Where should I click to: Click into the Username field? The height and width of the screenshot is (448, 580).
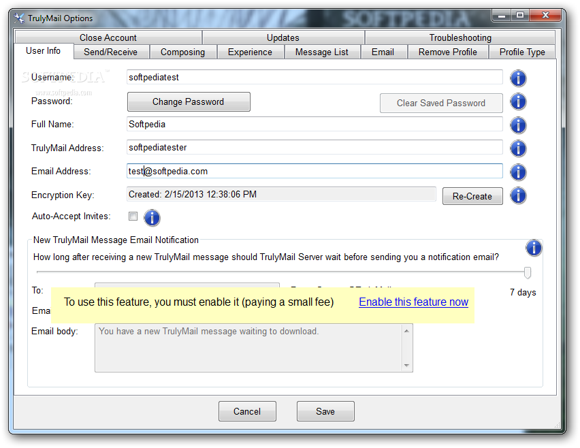pos(315,78)
